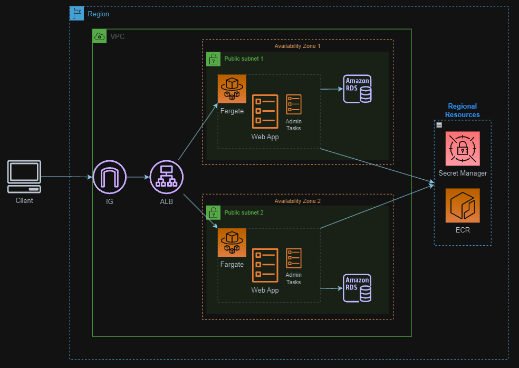Viewport: 519px width, 368px height.
Task: Click the Regional Resources title
Action: click(x=463, y=110)
